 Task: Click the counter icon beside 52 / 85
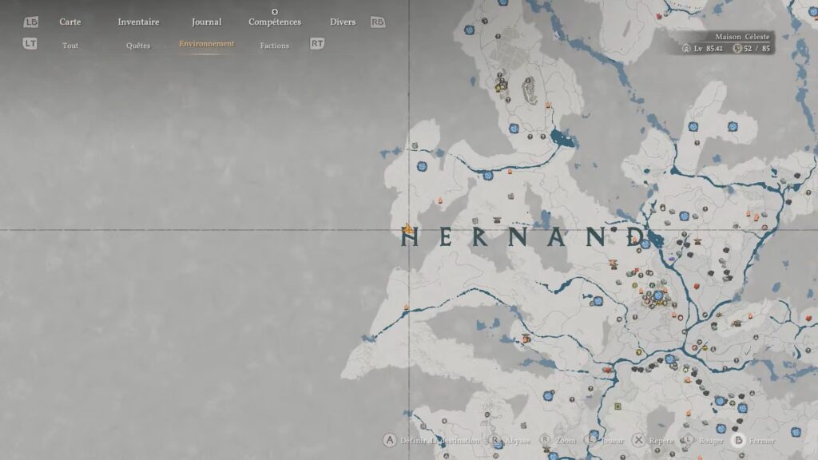[x=737, y=49]
